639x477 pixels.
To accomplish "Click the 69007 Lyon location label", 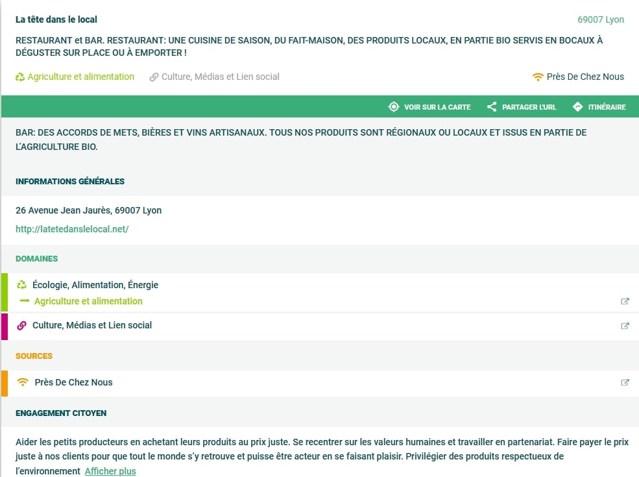I will [601, 19].
